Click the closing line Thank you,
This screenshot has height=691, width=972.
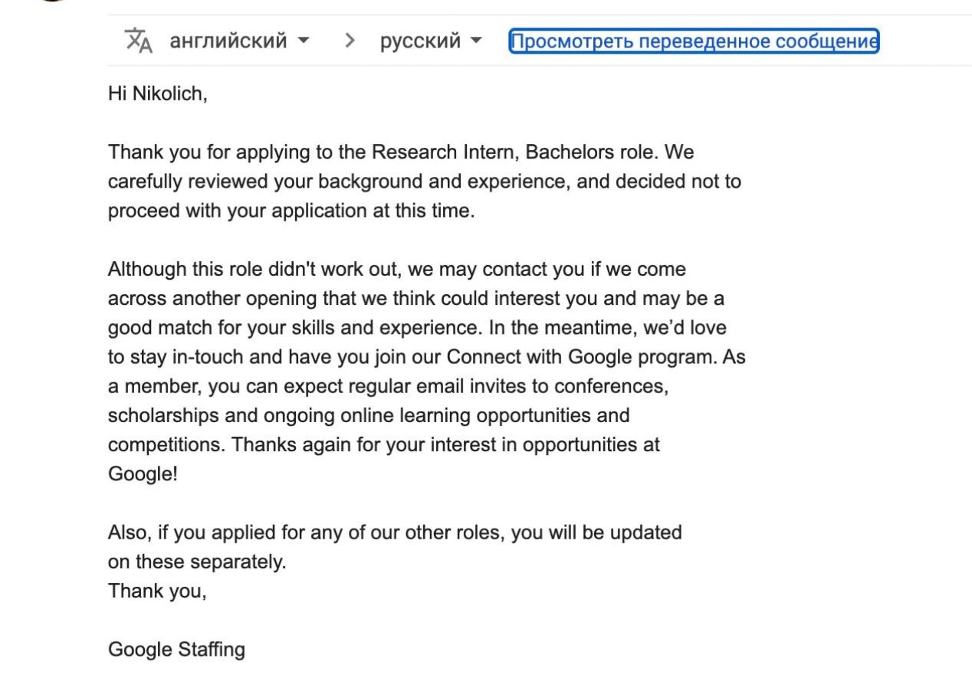click(x=157, y=591)
